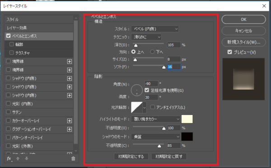This screenshot has width=271, height=168.
Task: Select the 光彩 (外側) row label
Action: pos(22,146)
